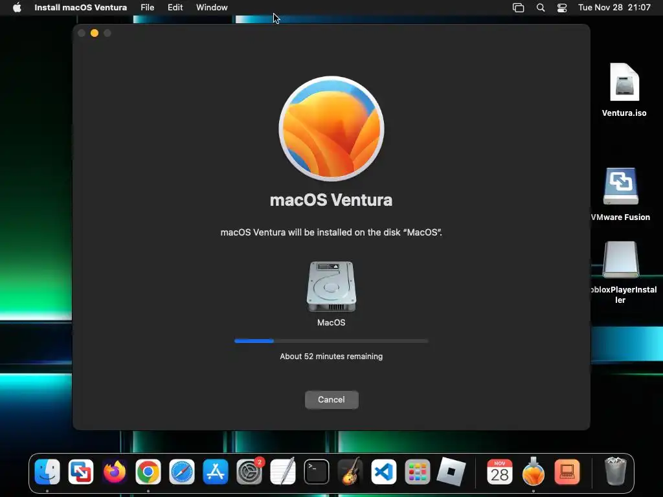Open Roblox from the Dock
This screenshot has height=497, width=663.
point(451,472)
